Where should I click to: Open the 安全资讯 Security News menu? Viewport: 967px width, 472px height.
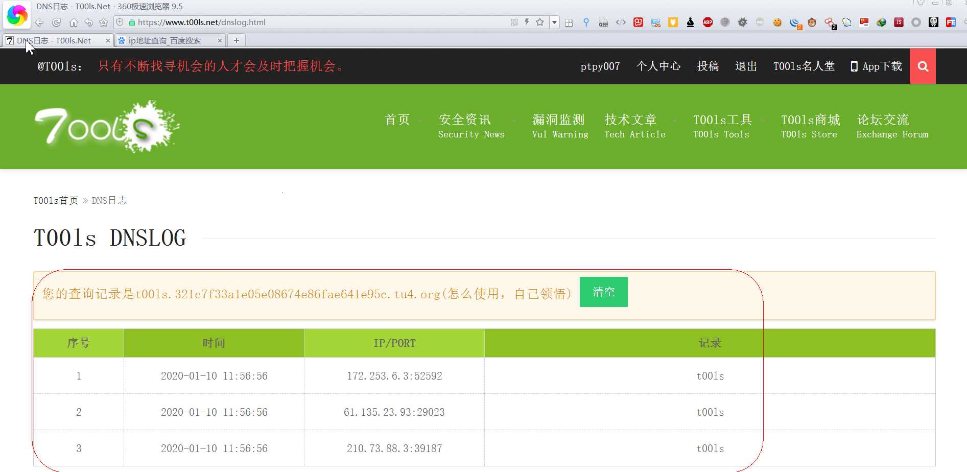coord(471,126)
